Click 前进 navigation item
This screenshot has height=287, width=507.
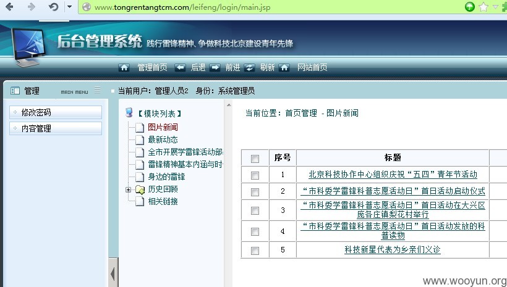(233, 67)
